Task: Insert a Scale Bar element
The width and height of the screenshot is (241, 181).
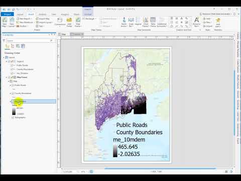Action: click(131, 22)
